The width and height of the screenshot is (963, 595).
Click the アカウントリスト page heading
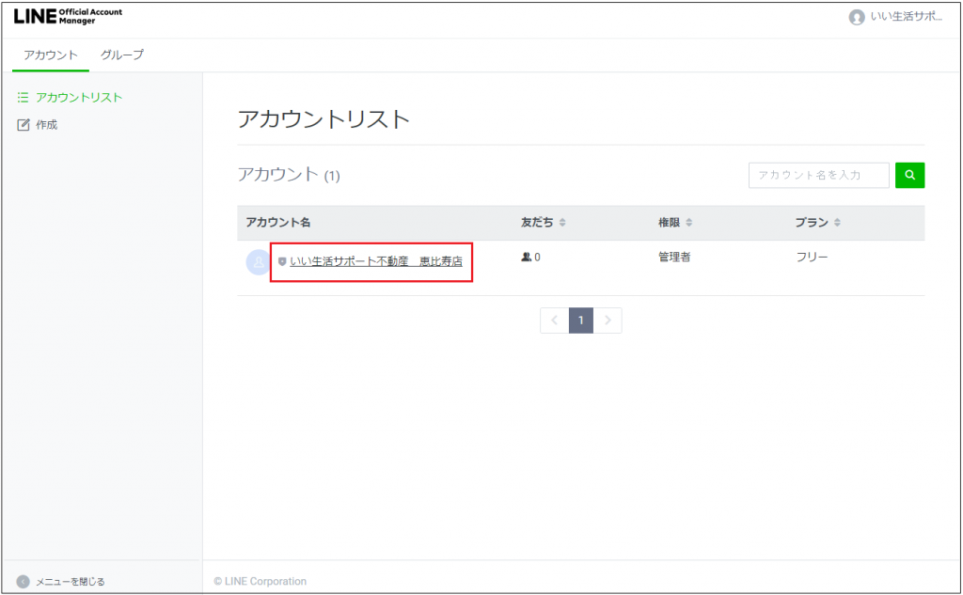pyautogui.click(x=324, y=119)
